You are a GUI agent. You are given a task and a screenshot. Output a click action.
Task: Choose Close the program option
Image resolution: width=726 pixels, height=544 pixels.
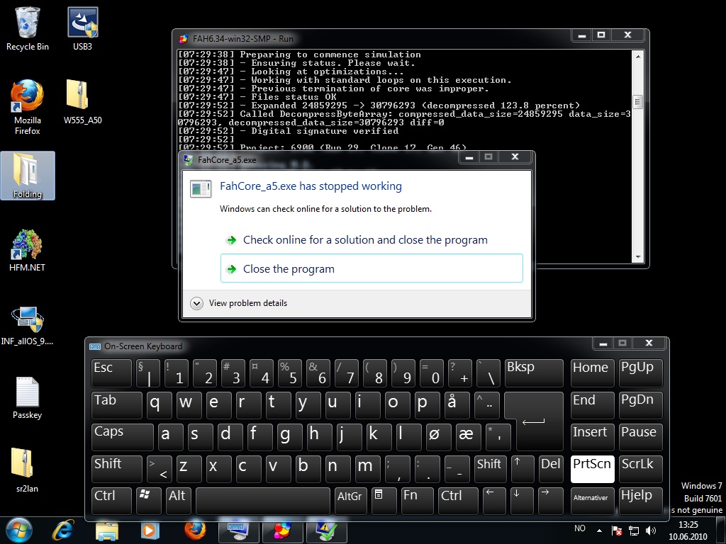tap(372, 268)
